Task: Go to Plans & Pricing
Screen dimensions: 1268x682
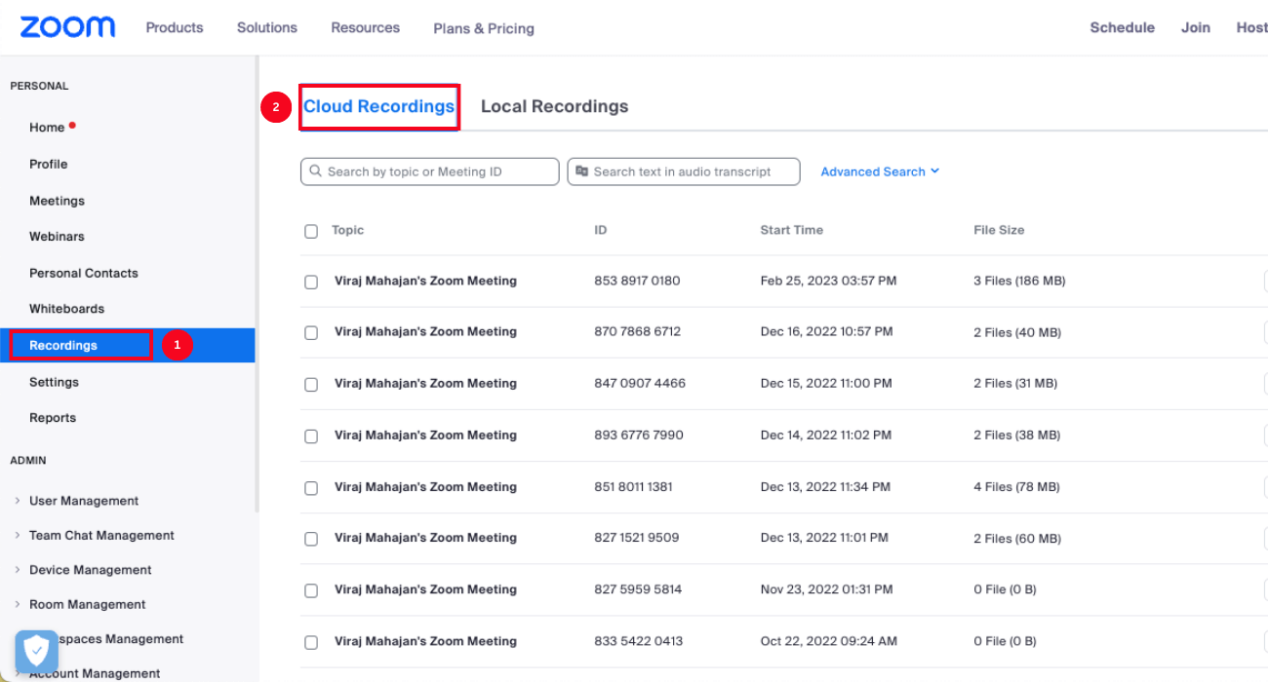Action: tap(484, 28)
